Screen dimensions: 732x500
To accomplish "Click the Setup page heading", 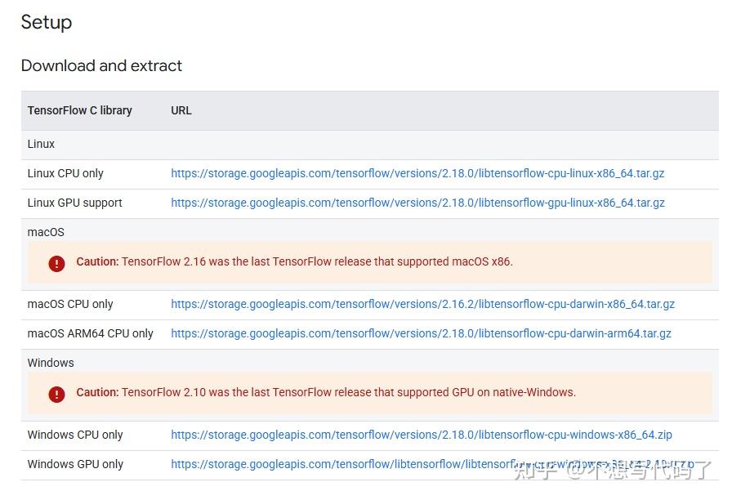I will pos(46,23).
